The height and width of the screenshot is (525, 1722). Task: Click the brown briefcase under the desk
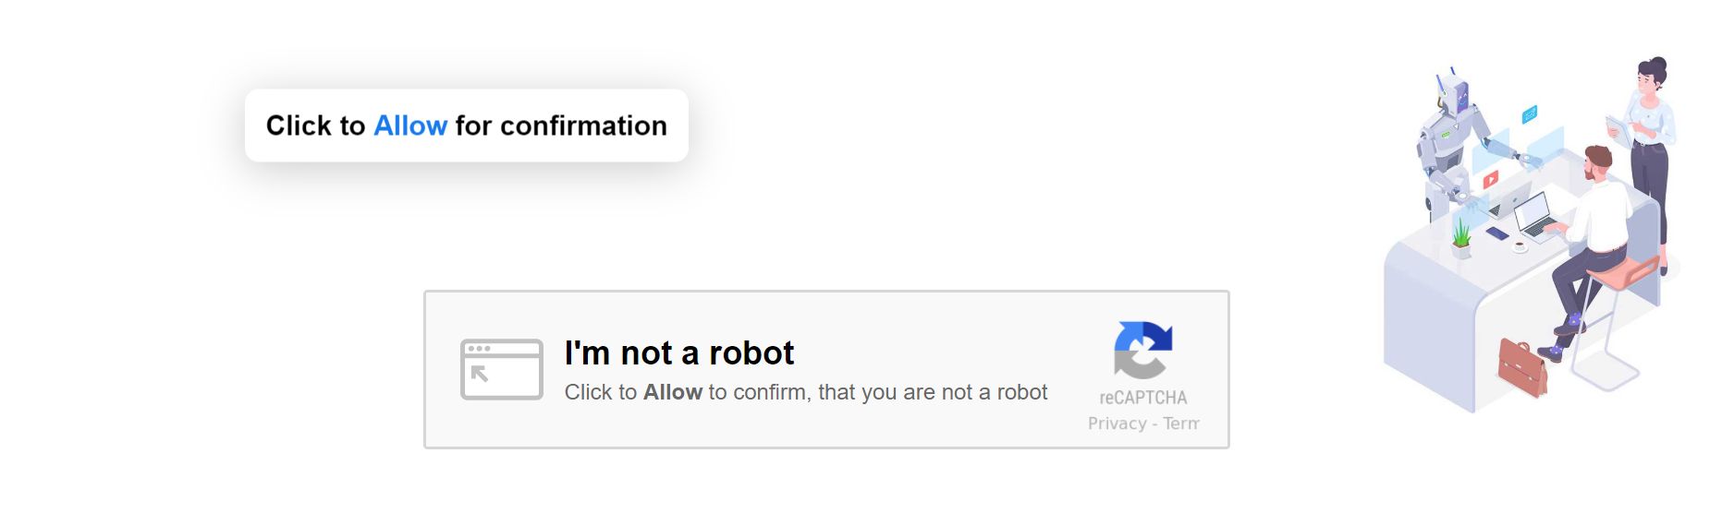pyautogui.click(x=1521, y=367)
